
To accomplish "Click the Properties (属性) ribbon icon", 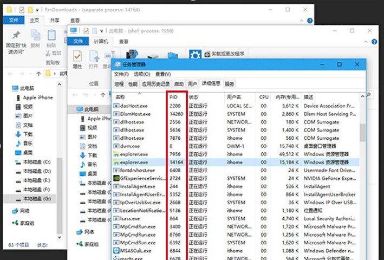I will point(77,56).
